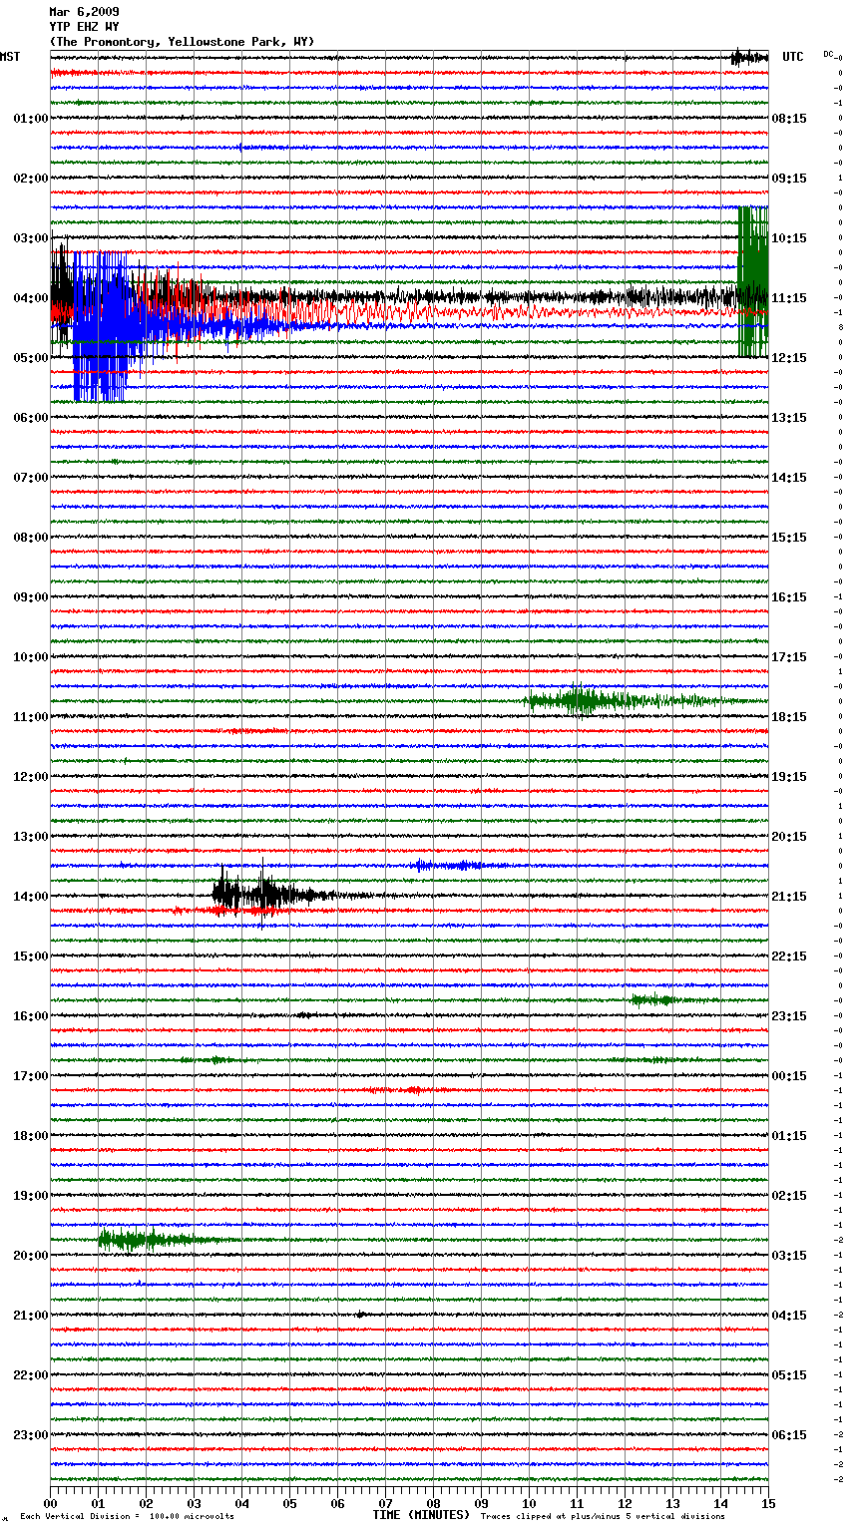Select the 12:00 MST row label

coord(30,777)
